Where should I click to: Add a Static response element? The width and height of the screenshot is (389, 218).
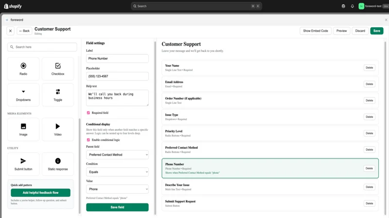[x=58, y=164]
